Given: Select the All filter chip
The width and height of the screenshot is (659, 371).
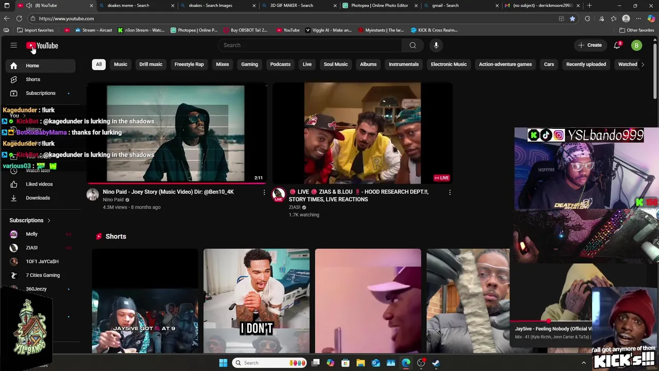Looking at the screenshot, I should click(x=99, y=64).
